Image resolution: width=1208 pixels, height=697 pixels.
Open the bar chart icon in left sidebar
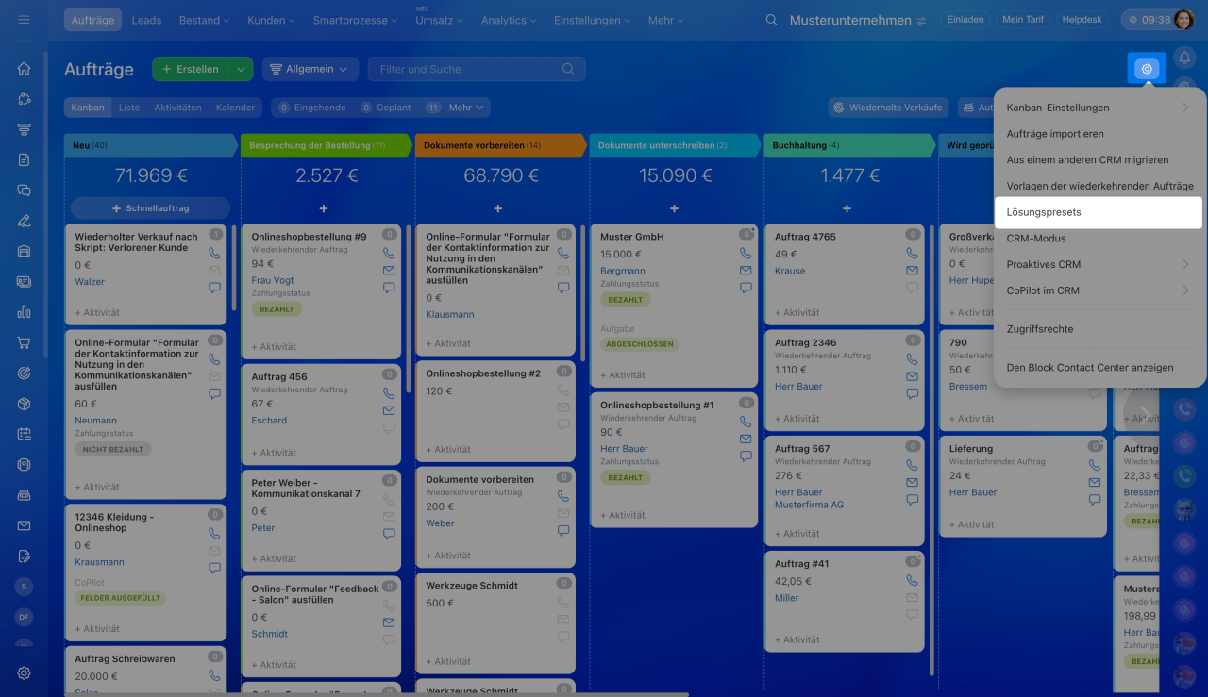coord(24,312)
